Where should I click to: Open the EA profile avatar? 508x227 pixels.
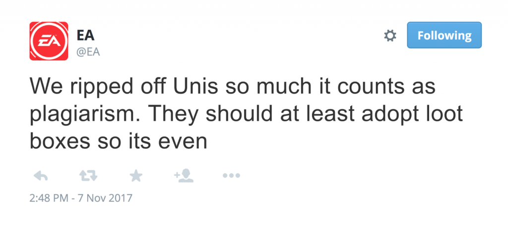click(x=45, y=42)
